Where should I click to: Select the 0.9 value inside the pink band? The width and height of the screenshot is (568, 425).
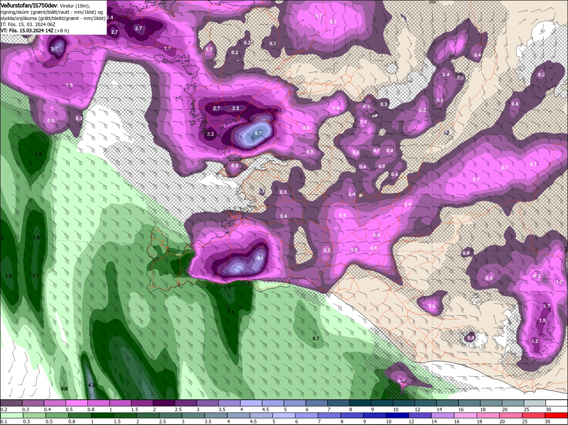[x=376, y=235]
